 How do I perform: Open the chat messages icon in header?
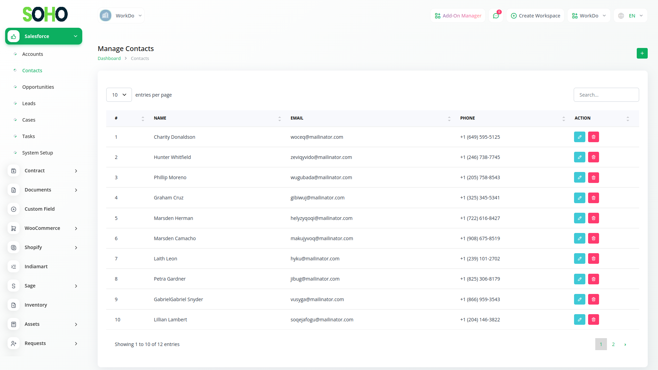496,16
